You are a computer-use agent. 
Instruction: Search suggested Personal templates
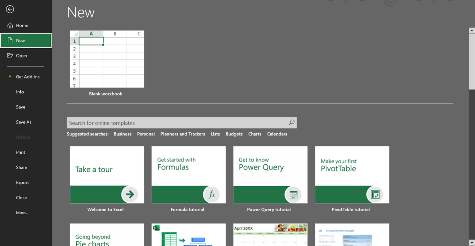coord(146,134)
